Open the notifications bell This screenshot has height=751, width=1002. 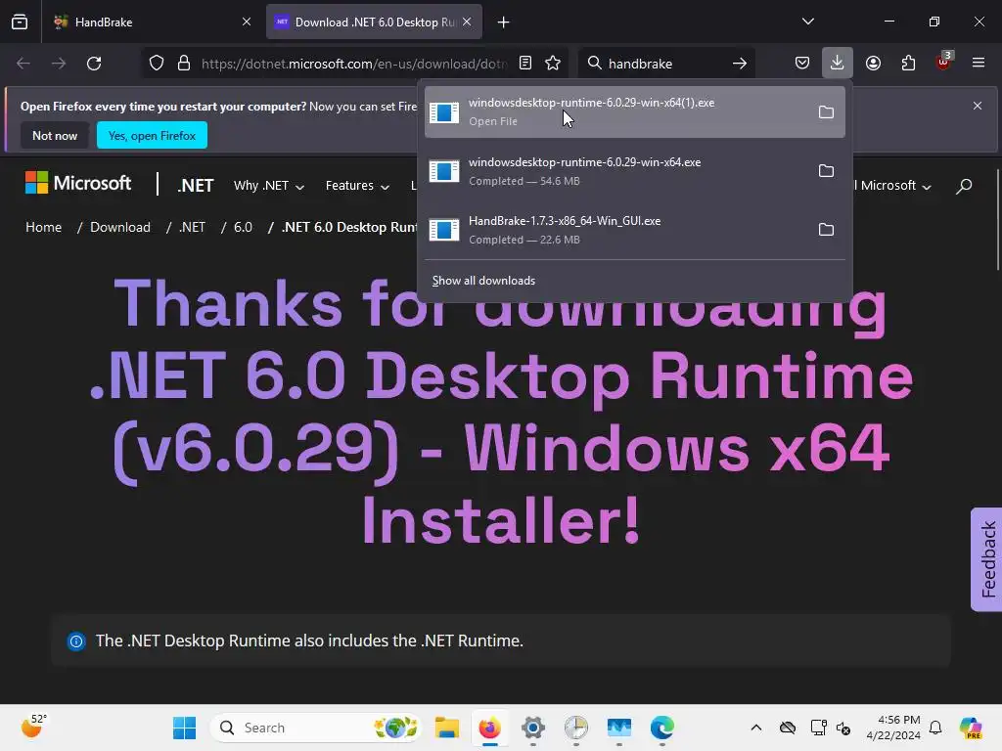pos(935,728)
